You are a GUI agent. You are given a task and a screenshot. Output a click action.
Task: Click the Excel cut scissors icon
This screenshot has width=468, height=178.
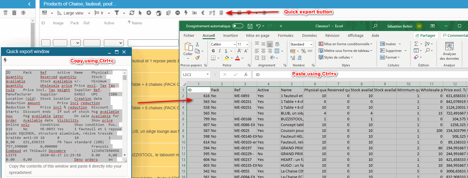[x=197, y=44]
